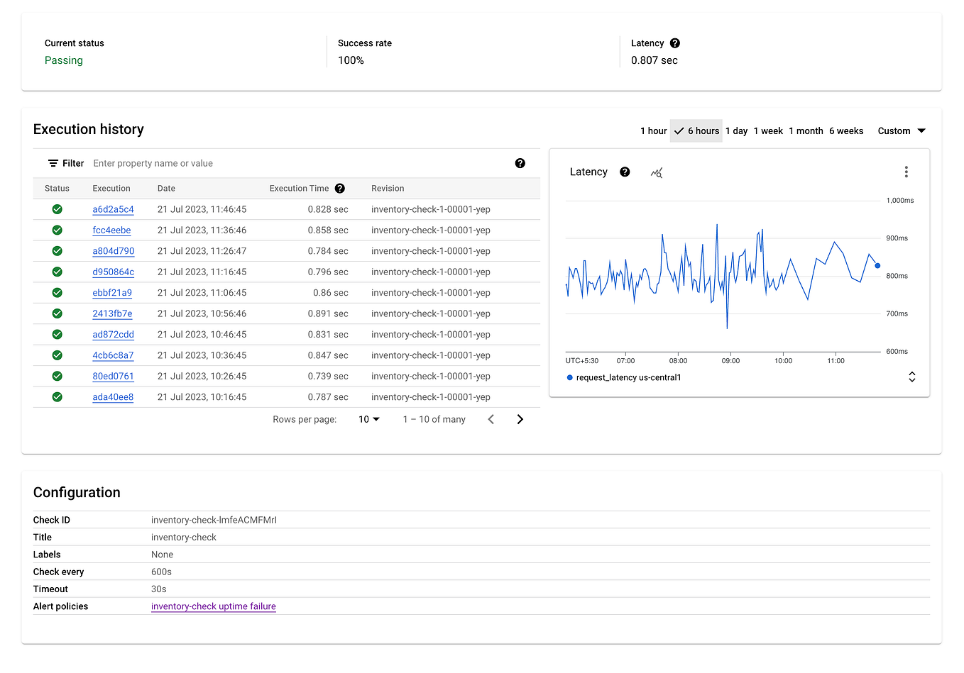The width and height of the screenshot is (964, 673).
Task: Open execution a804d790 details
Action: (x=112, y=250)
